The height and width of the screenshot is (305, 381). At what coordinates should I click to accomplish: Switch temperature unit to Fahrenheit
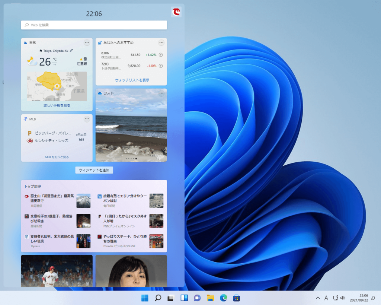[55, 65]
